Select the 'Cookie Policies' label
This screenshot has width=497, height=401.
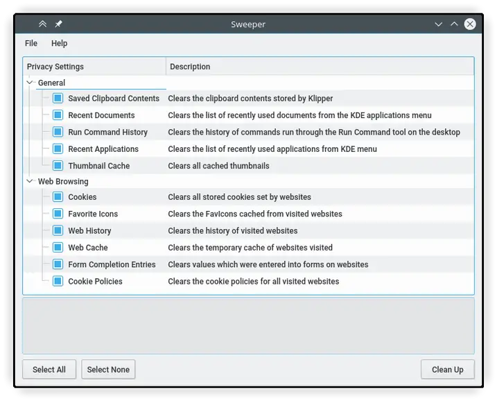click(x=95, y=281)
